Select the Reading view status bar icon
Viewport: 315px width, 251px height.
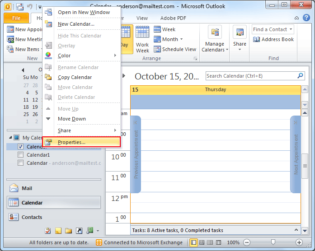[218, 242]
